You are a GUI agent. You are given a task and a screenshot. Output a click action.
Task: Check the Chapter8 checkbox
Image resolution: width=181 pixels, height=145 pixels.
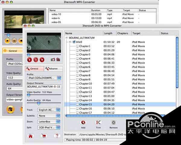(x=77, y=75)
